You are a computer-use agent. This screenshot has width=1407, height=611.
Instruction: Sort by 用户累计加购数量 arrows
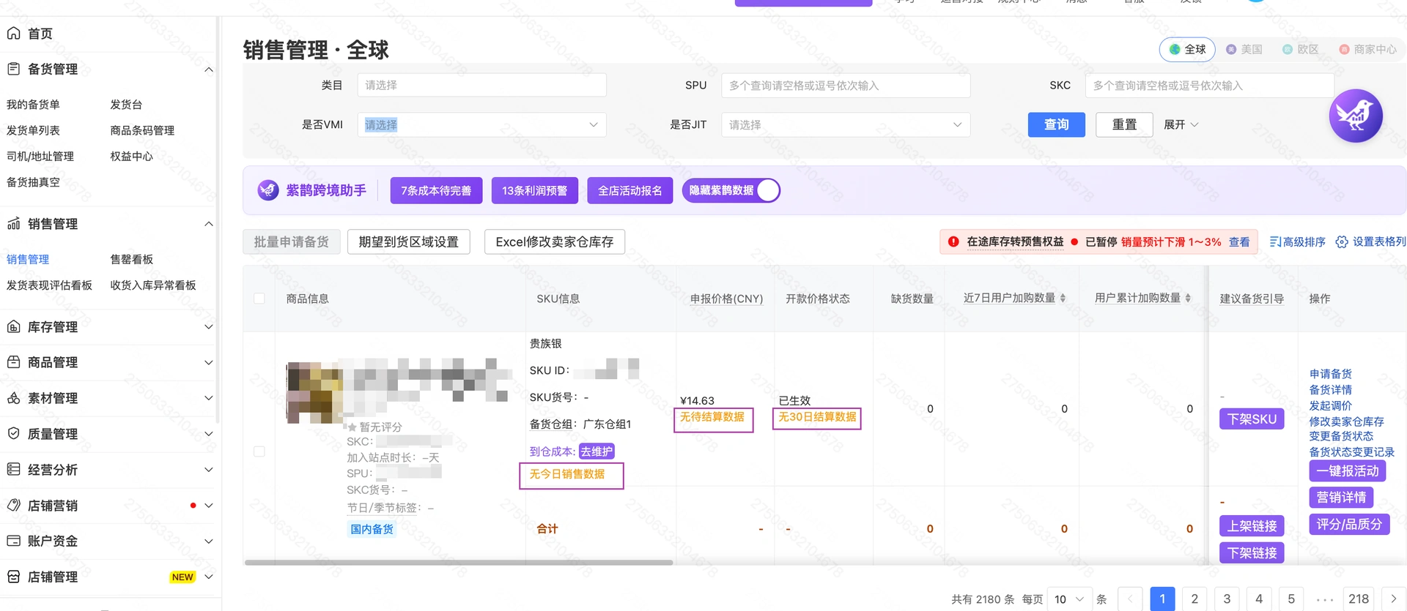coord(1188,298)
